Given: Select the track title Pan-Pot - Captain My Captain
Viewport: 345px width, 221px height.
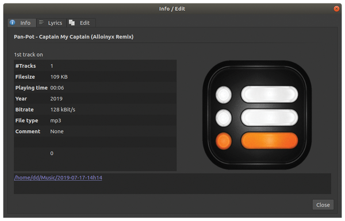Looking at the screenshot, I should (74, 37).
